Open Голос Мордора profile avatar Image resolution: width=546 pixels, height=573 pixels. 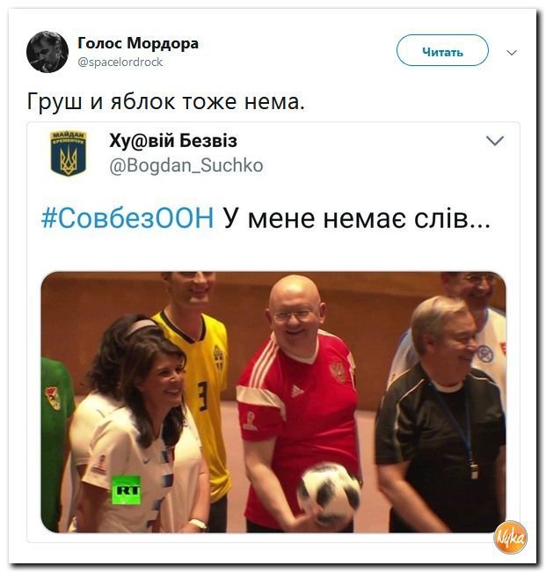click(47, 52)
